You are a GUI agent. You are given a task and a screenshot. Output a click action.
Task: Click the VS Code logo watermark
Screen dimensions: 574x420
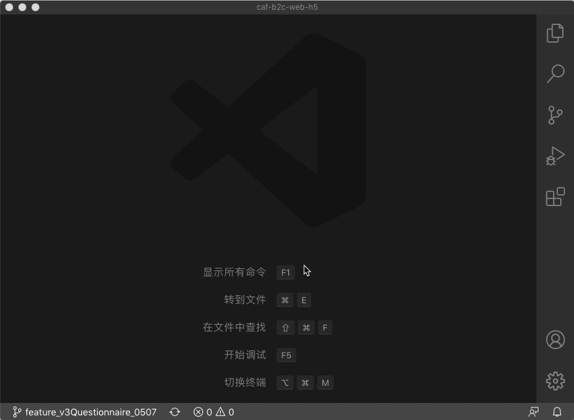pyautogui.click(x=269, y=131)
